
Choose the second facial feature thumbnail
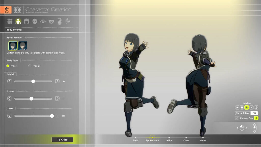coord(22,45)
